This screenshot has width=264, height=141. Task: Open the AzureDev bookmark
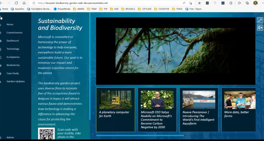[x=18, y=9]
